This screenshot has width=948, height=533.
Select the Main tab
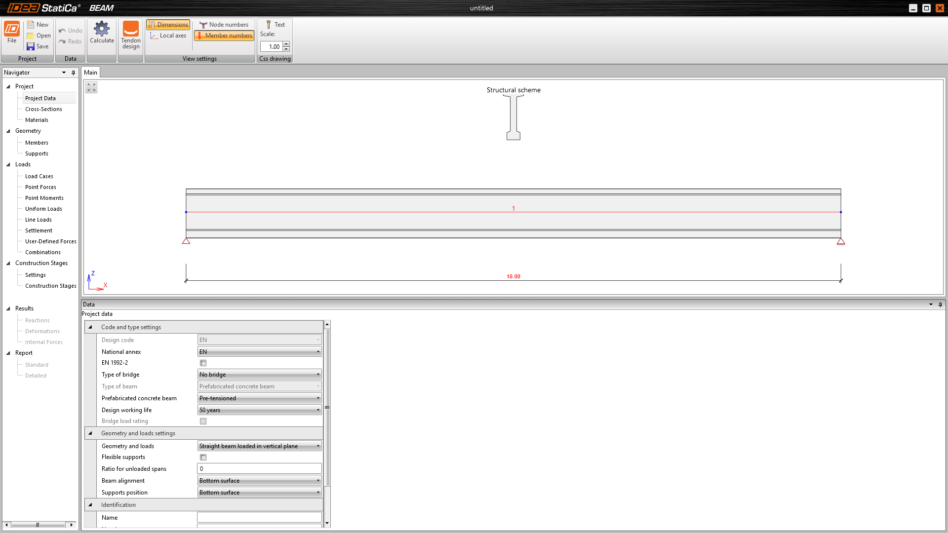[x=90, y=73]
